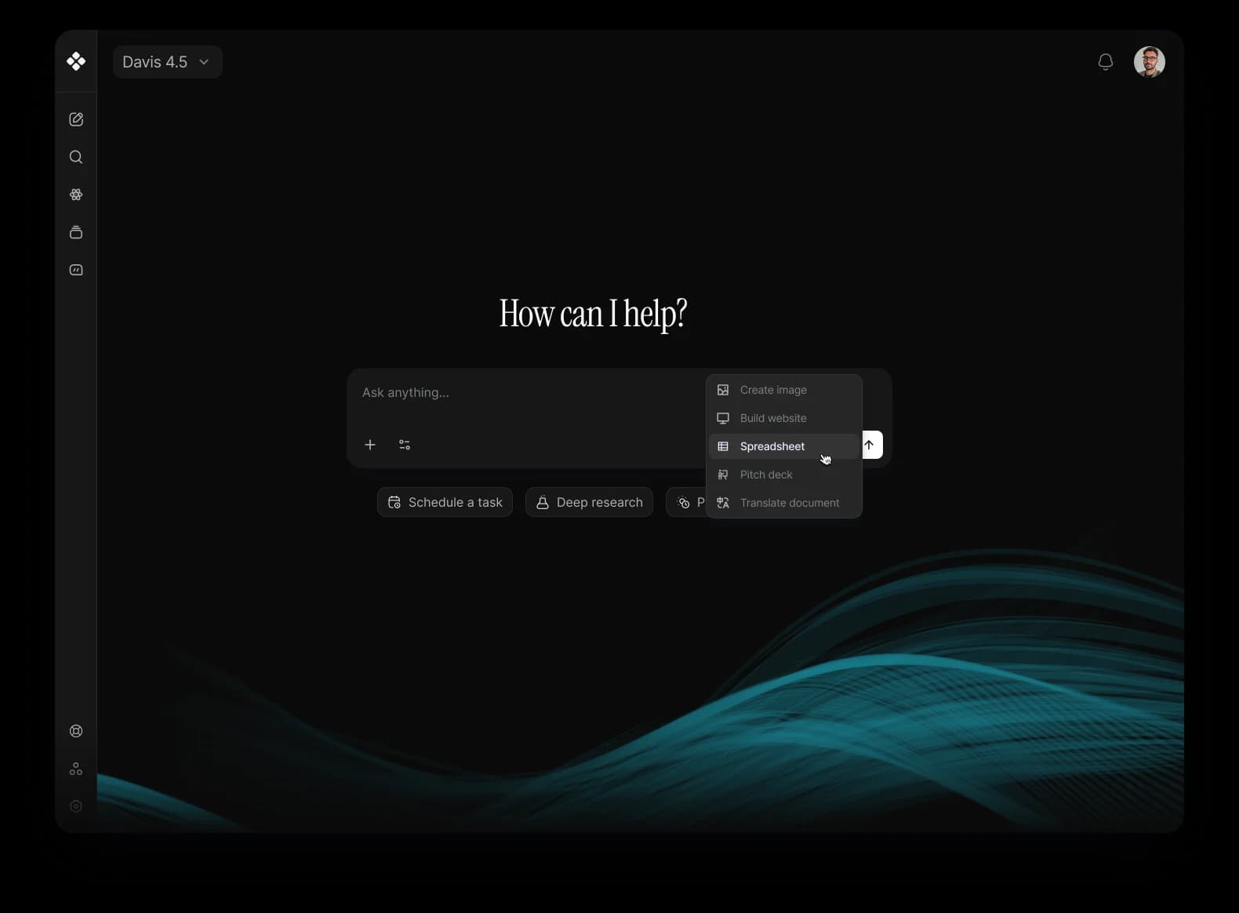Open the sliders options icon in prompt box
The image size is (1239, 913).
tap(405, 445)
